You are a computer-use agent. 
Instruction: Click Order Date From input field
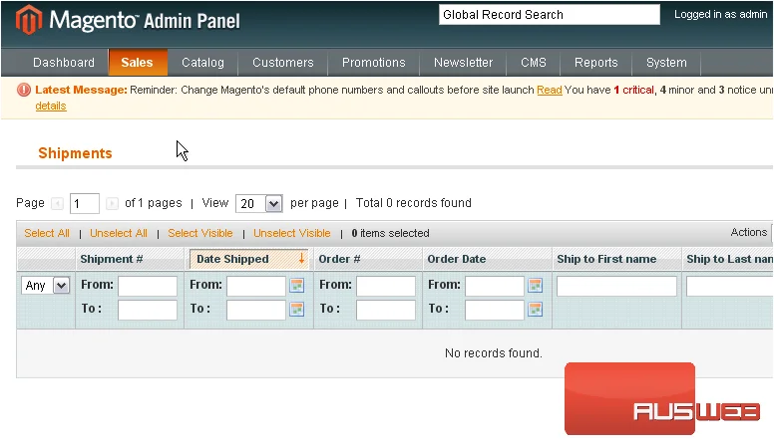(495, 286)
